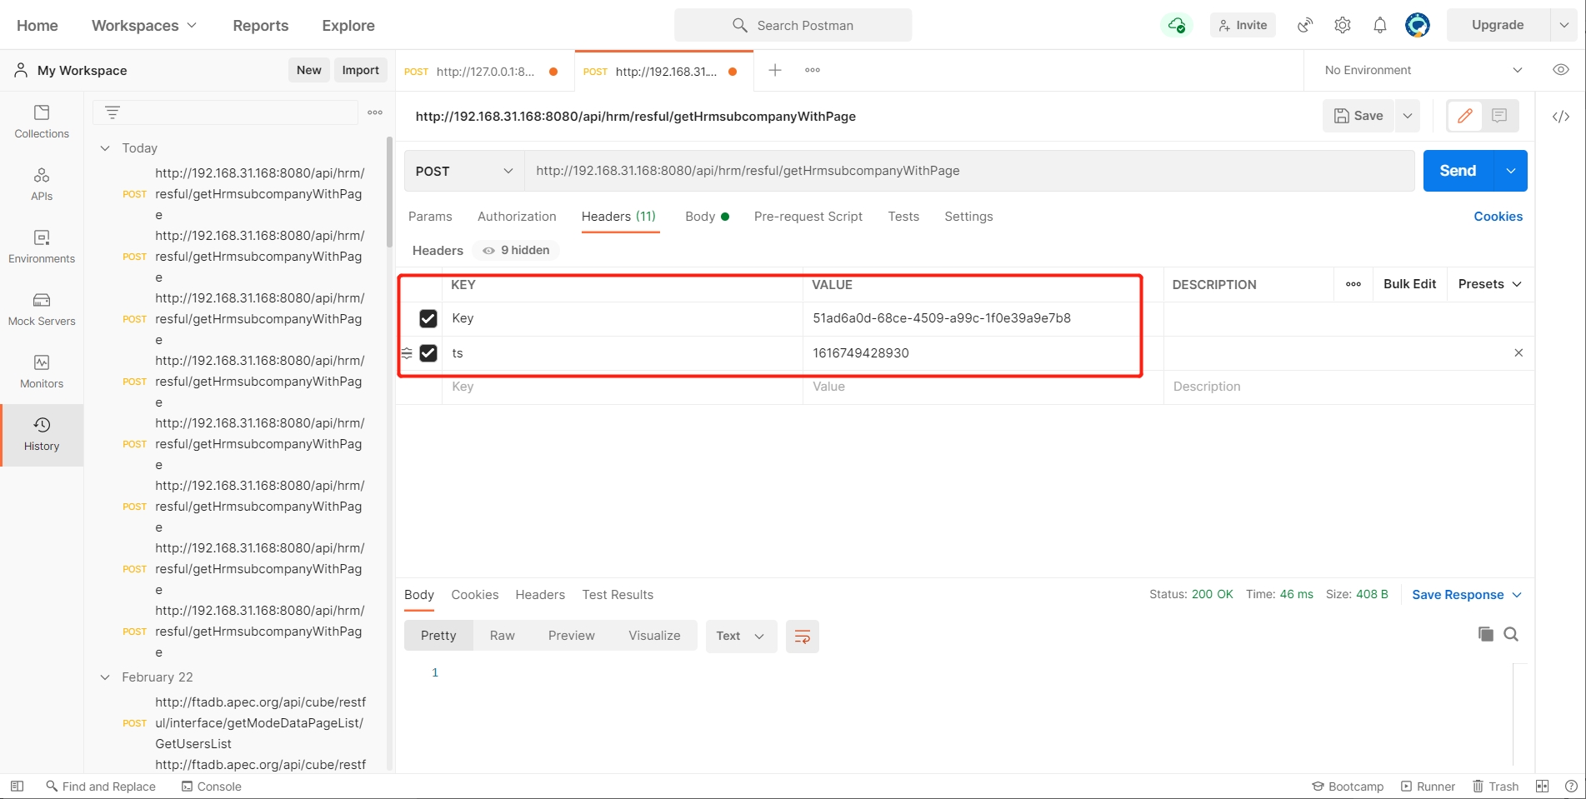
Task: Open the Cookies link
Action: (x=1498, y=217)
